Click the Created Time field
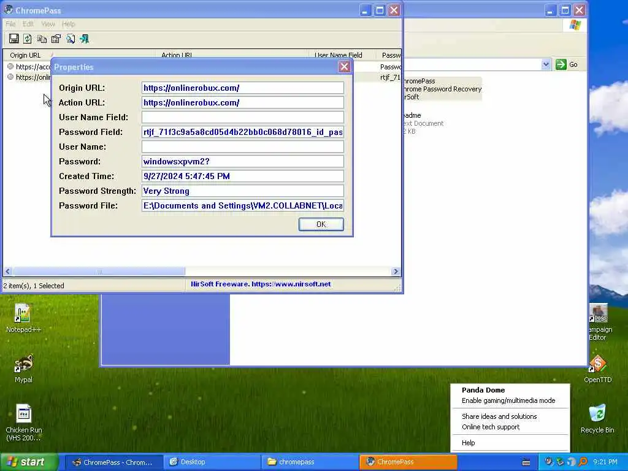Screen dimensions: 628x471 click(x=243, y=176)
